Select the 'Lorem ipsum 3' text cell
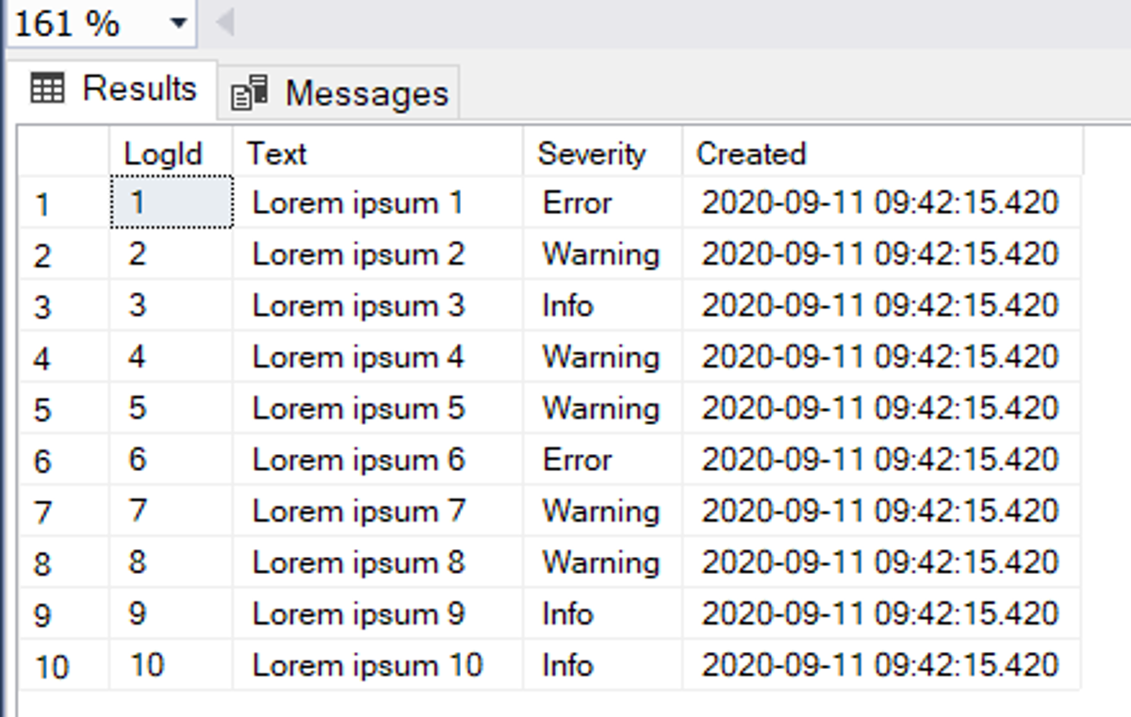The image size is (1131, 717). pyautogui.click(x=377, y=306)
